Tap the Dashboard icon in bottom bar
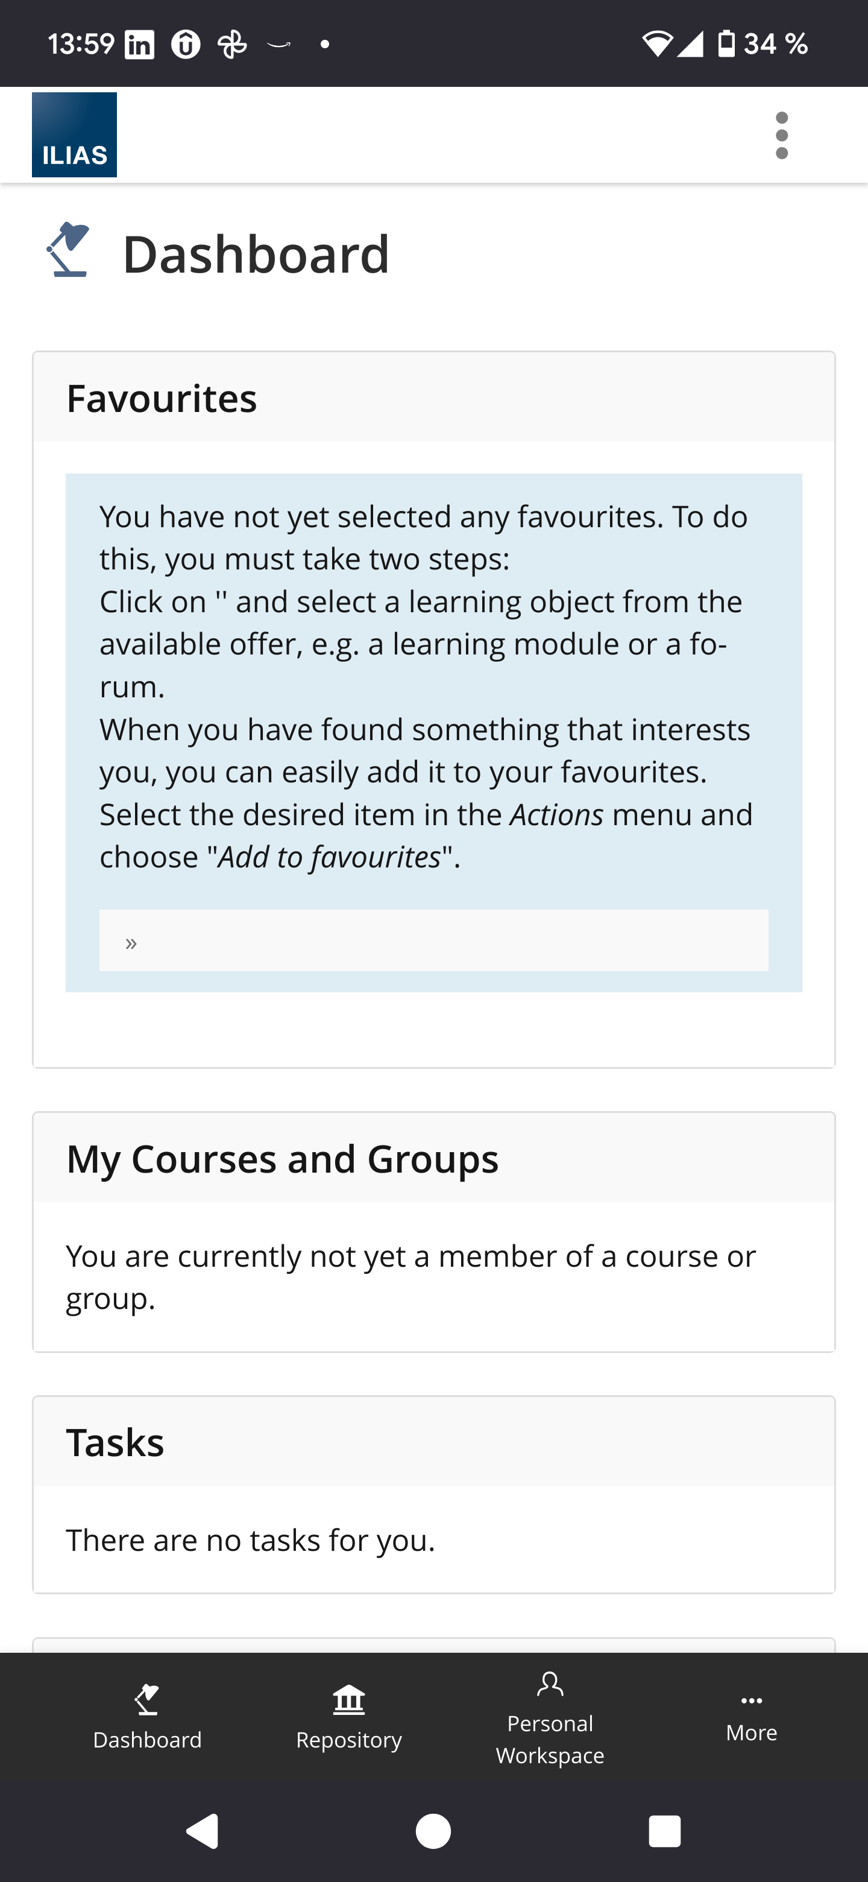 pos(146,1699)
